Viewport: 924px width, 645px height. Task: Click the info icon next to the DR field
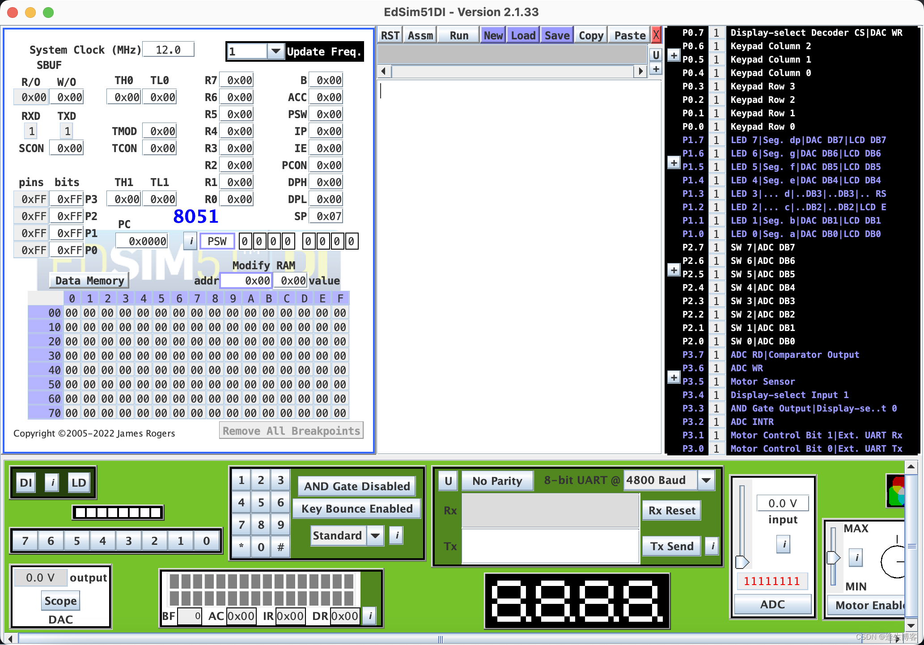coord(369,615)
